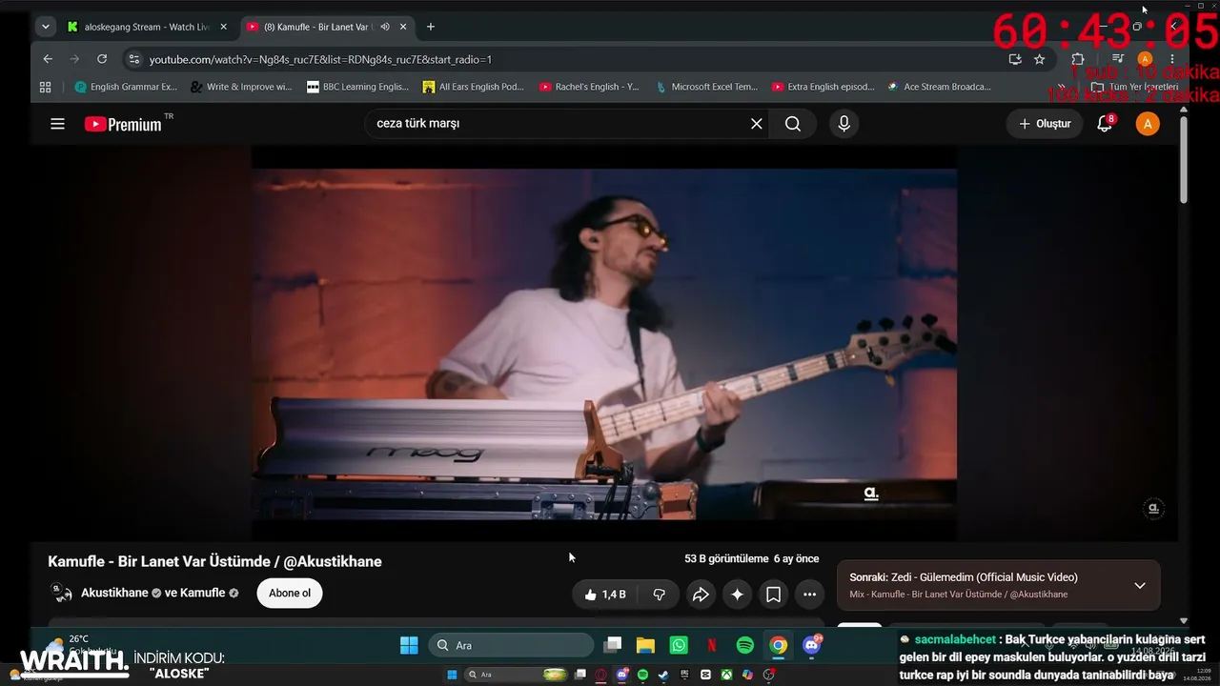This screenshot has height=686, width=1220.
Task: Open Netflix from the taskbar
Action: click(x=712, y=645)
